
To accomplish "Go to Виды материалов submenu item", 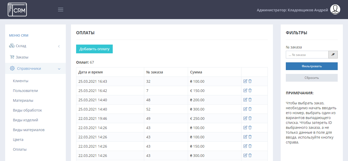I will click(x=29, y=130).
